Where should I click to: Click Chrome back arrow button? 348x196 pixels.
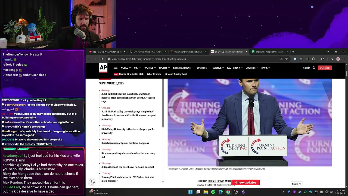point(89,59)
